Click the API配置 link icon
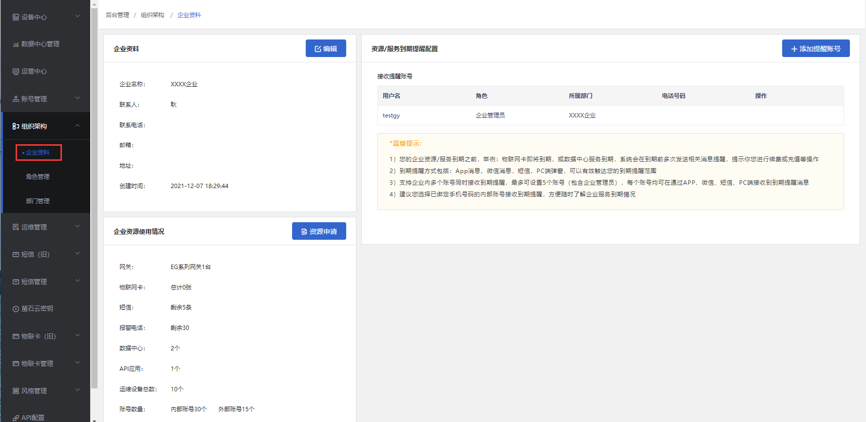The image size is (866, 422). pyautogui.click(x=16, y=418)
